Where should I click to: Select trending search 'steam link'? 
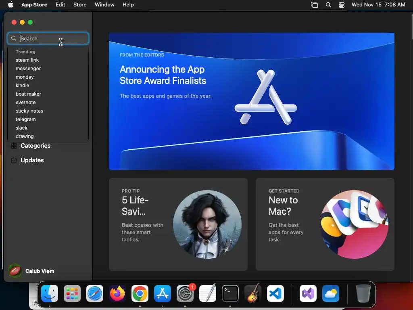pos(27,60)
